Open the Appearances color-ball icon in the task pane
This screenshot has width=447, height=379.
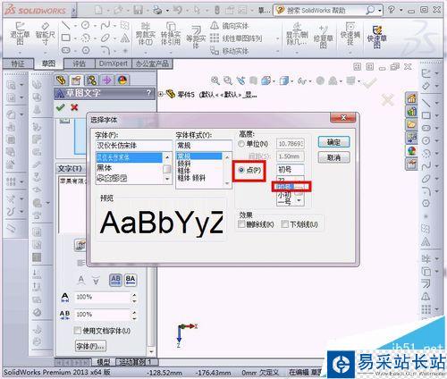click(411, 151)
